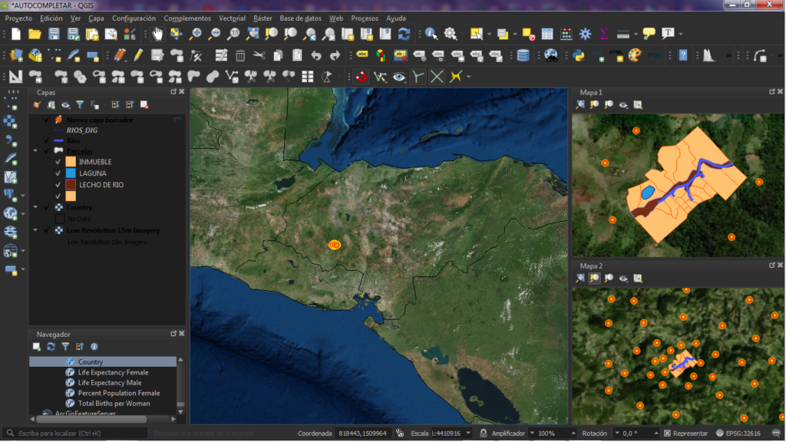Select Life Expectancy Female in Navegador
The image size is (786, 442).
[113, 372]
